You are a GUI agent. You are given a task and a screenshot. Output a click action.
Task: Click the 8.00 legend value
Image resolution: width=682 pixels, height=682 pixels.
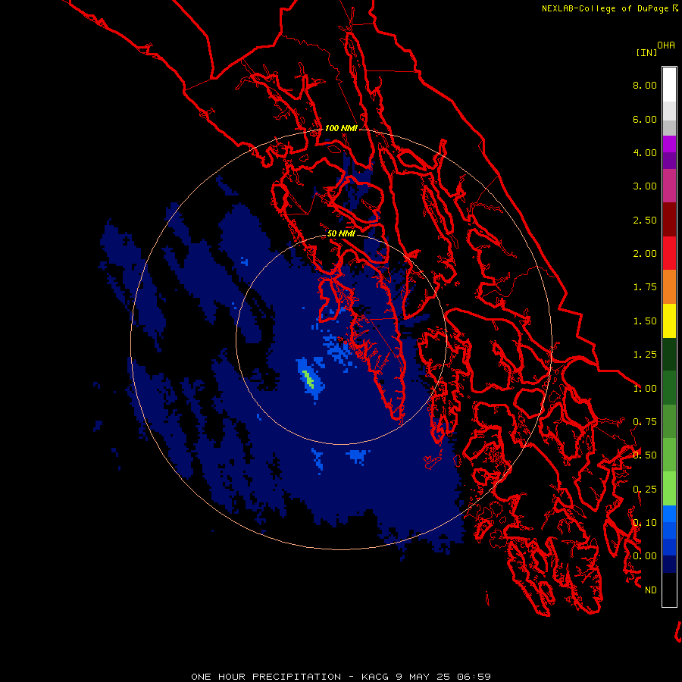coord(645,85)
